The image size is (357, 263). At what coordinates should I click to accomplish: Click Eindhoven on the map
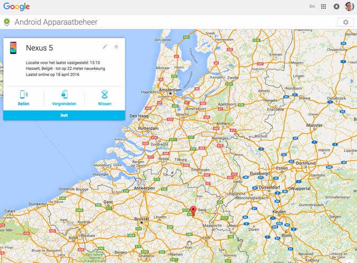coord(200,170)
